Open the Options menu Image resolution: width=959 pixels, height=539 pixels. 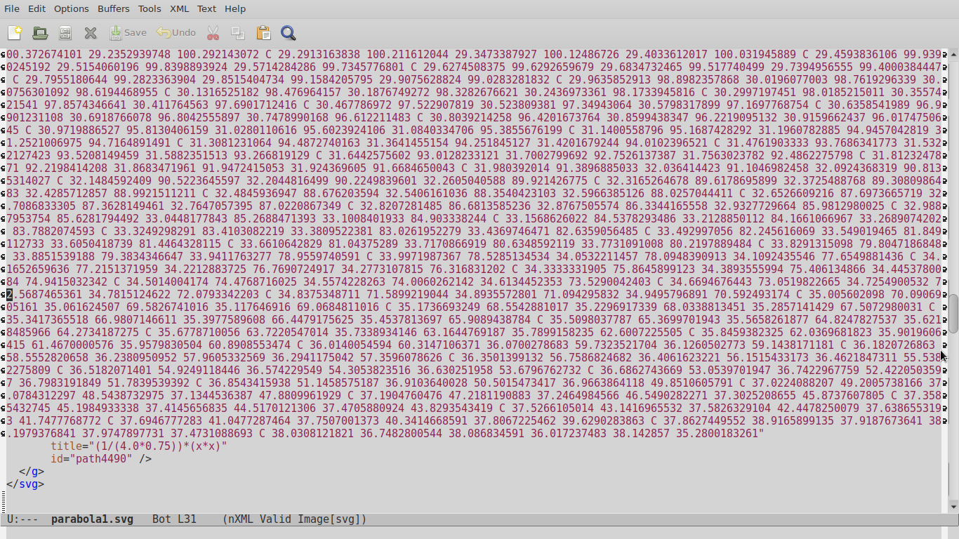tap(71, 8)
